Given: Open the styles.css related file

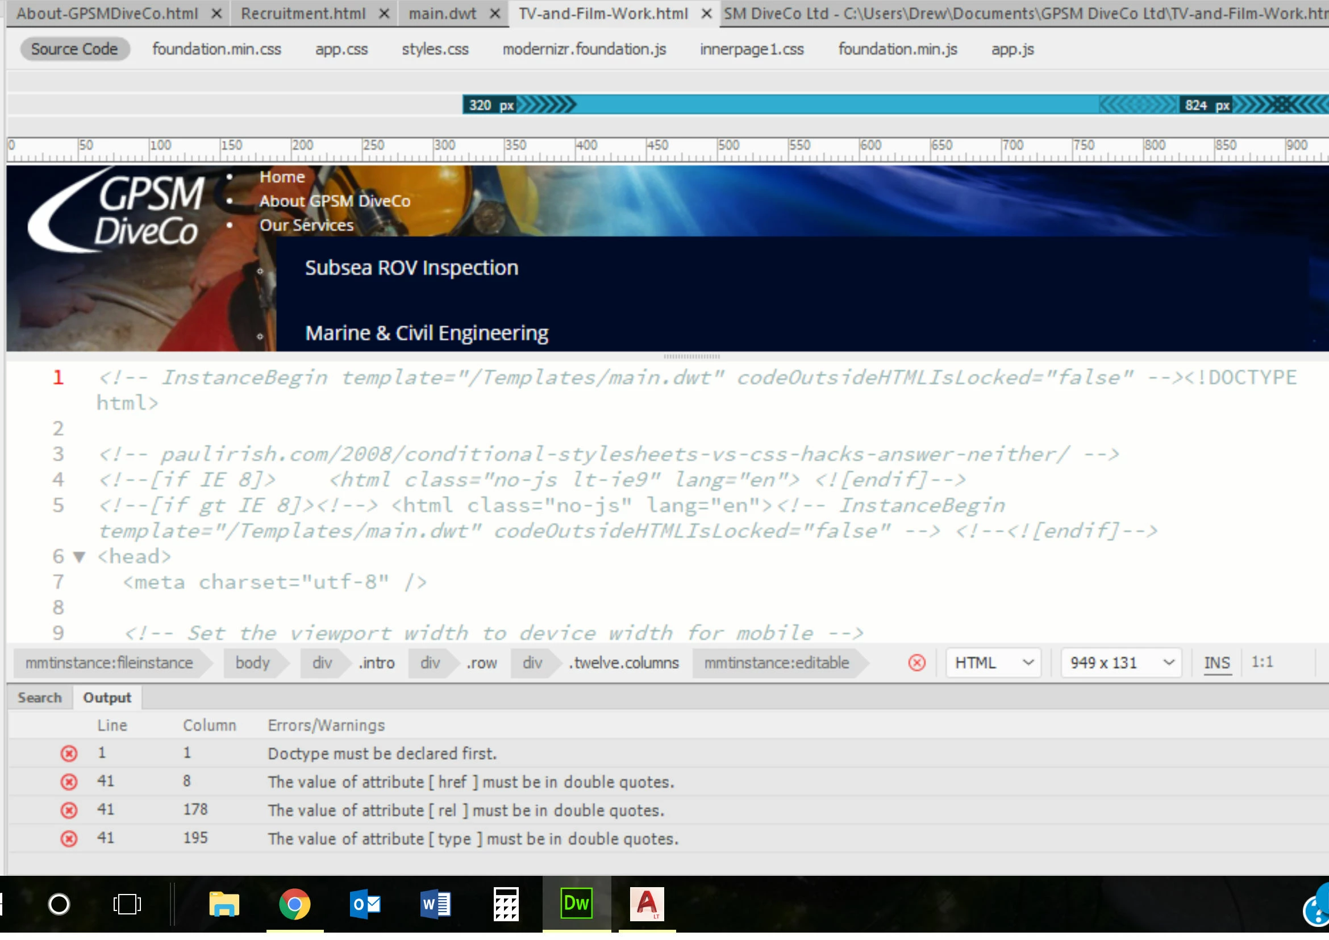Looking at the screenshot, I should point(435,49).
